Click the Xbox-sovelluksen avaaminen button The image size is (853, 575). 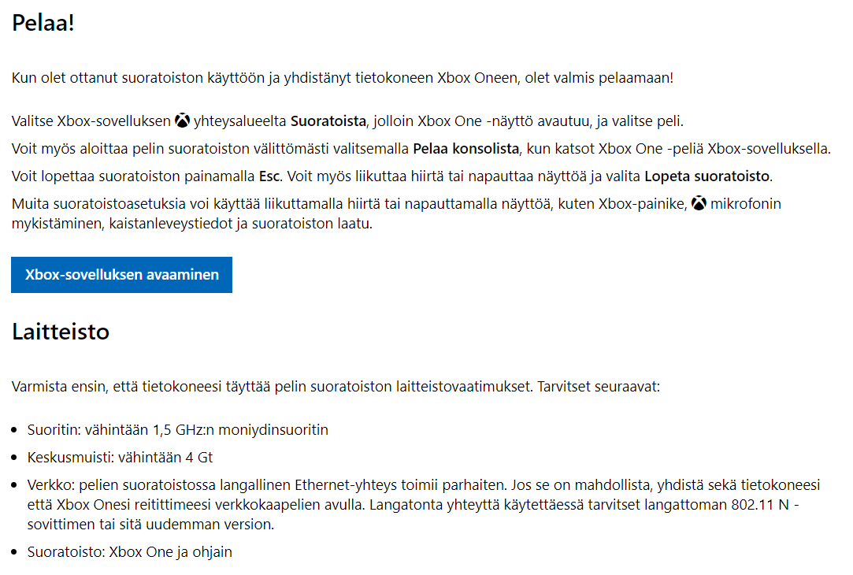(x=121, y=275)
